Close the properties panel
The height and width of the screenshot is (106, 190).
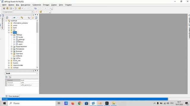(37, 71)
